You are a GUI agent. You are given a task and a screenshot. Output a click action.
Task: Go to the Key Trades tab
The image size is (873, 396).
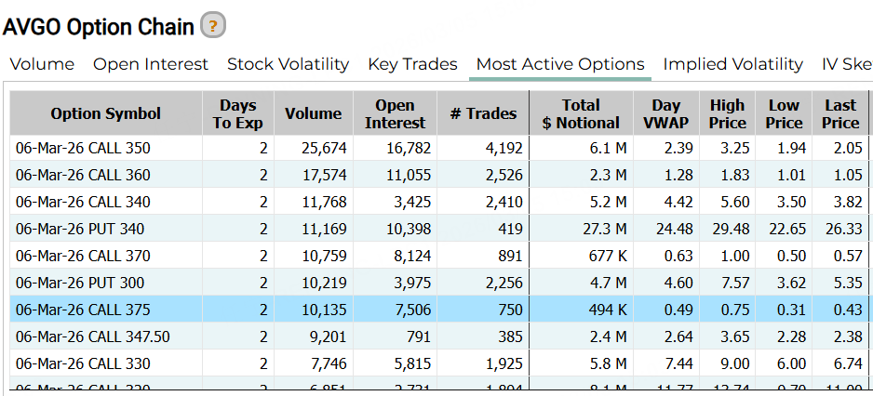[412, 64]
